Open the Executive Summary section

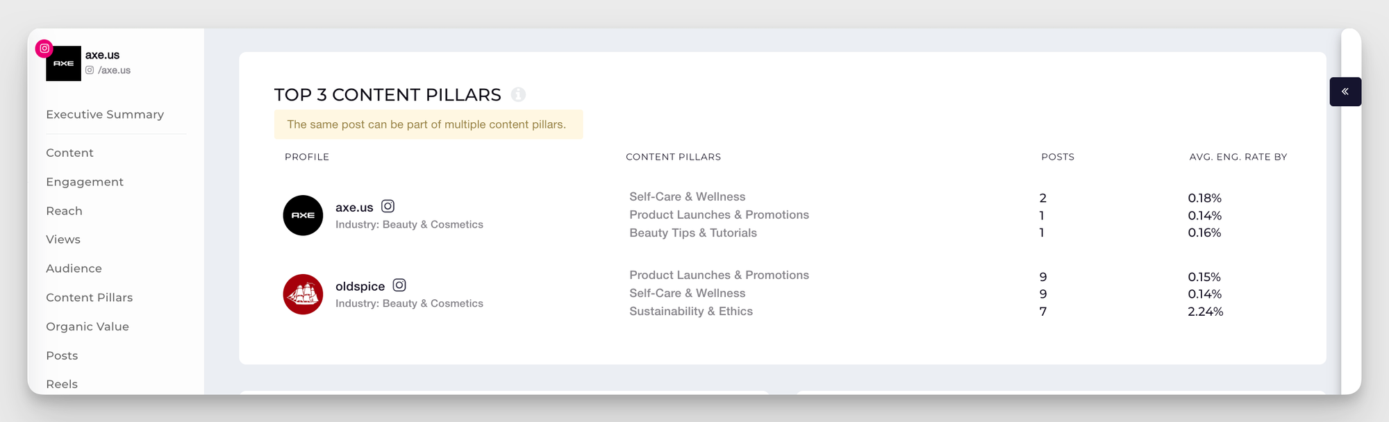point(104,115)
